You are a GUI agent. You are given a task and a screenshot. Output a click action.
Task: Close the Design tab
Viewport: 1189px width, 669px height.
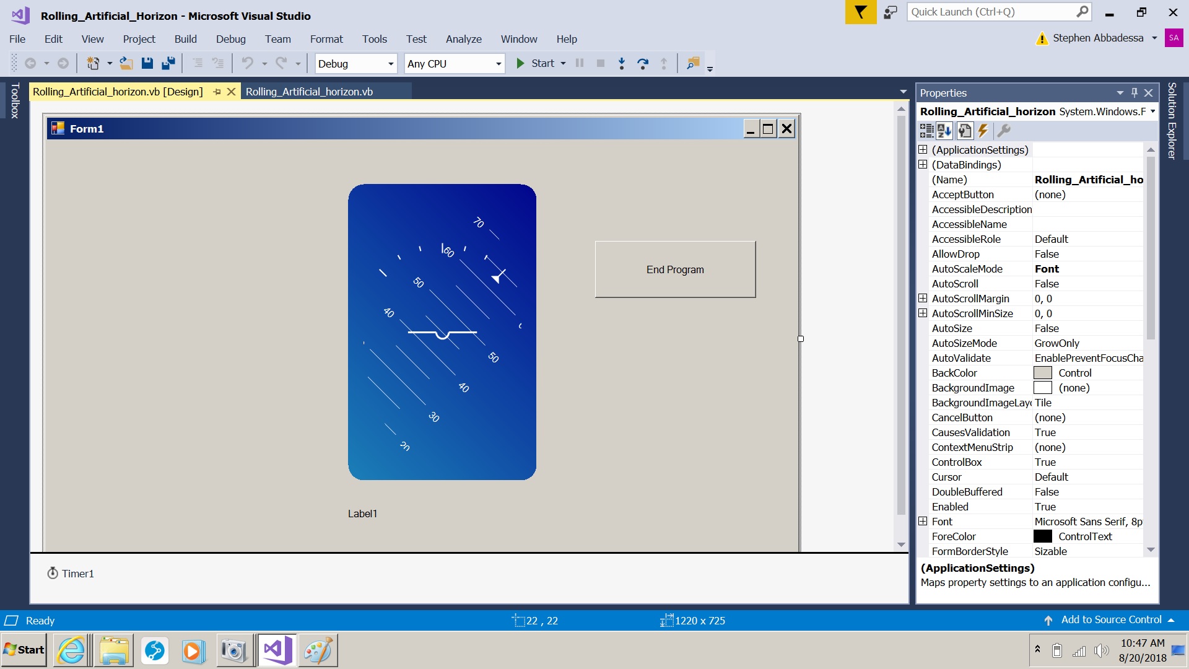(232, 92)
